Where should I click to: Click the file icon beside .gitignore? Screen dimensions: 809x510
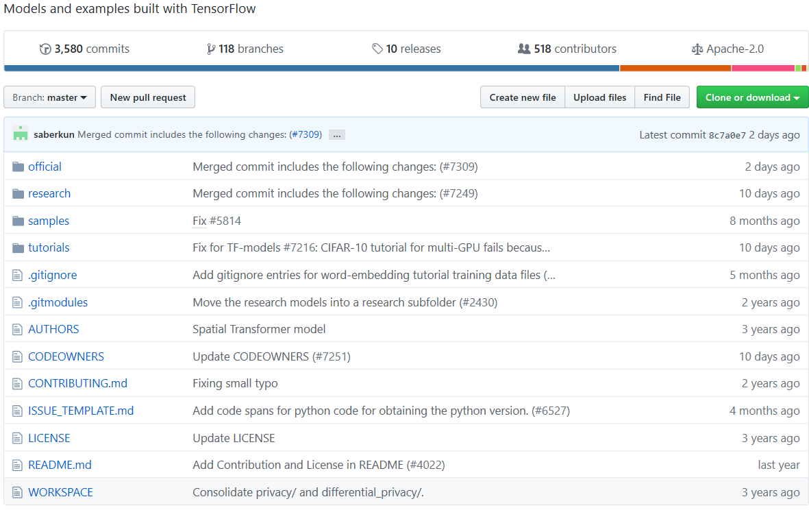pos(18,275)
